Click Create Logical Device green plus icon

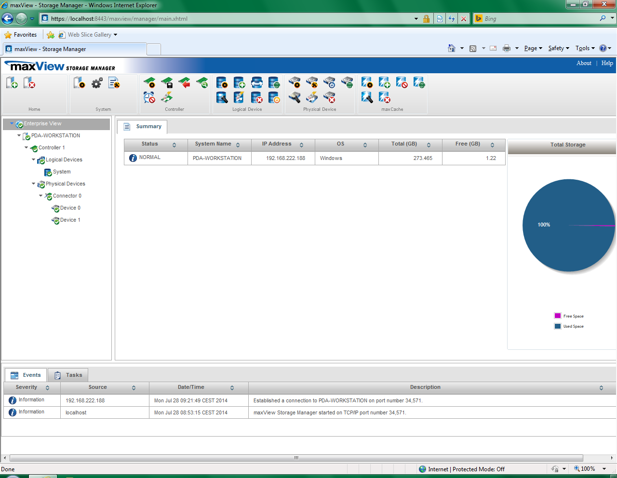click(x=240, y=83)
